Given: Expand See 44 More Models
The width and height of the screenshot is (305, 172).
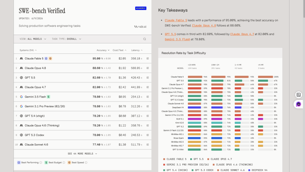Looking at the screenshot, I should [x=82, y=154].
